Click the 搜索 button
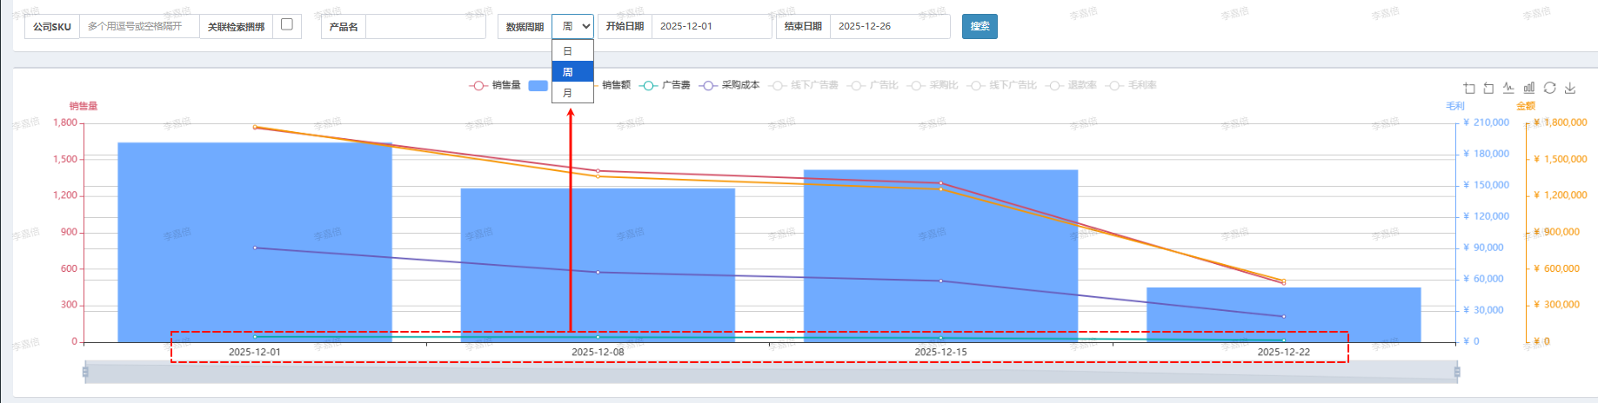 click(980, 26)
